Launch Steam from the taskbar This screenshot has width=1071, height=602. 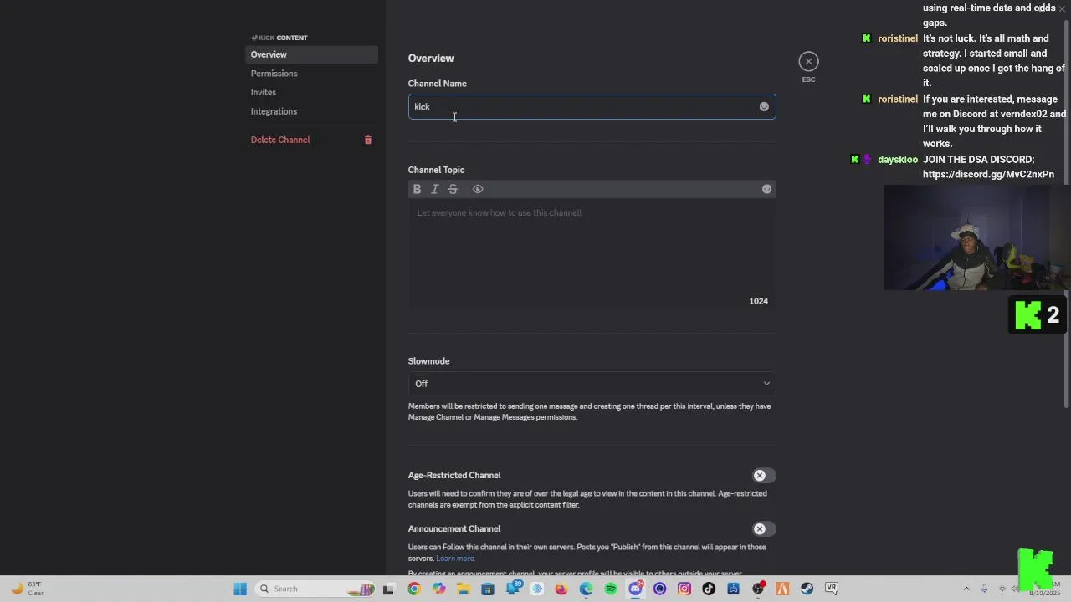coord(807,589)
